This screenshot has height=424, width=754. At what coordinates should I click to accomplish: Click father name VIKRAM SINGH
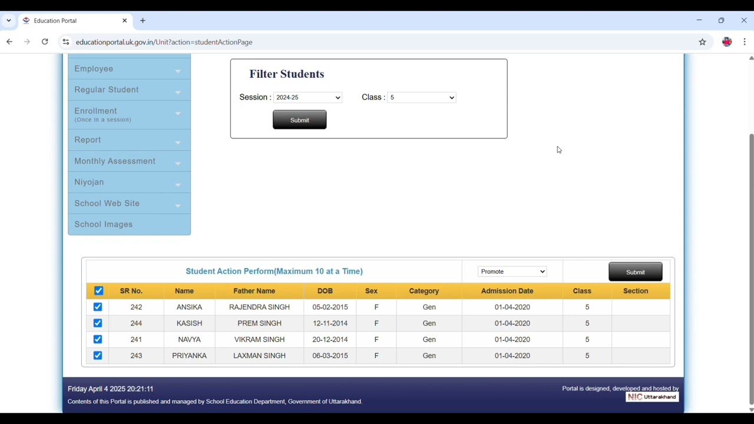(259, 340)
